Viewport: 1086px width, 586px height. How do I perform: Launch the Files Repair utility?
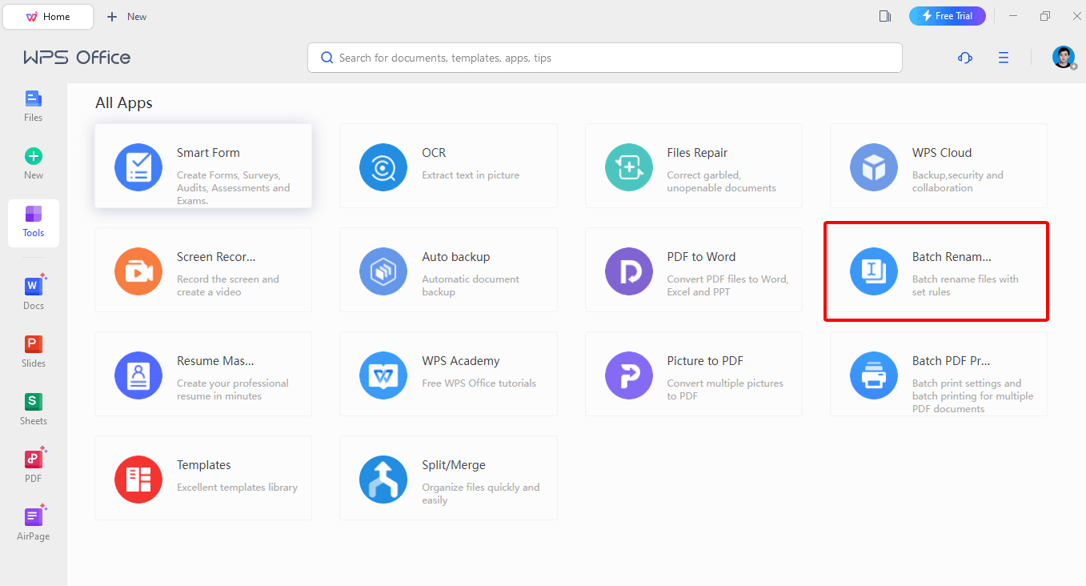click(x=693, y=166)
